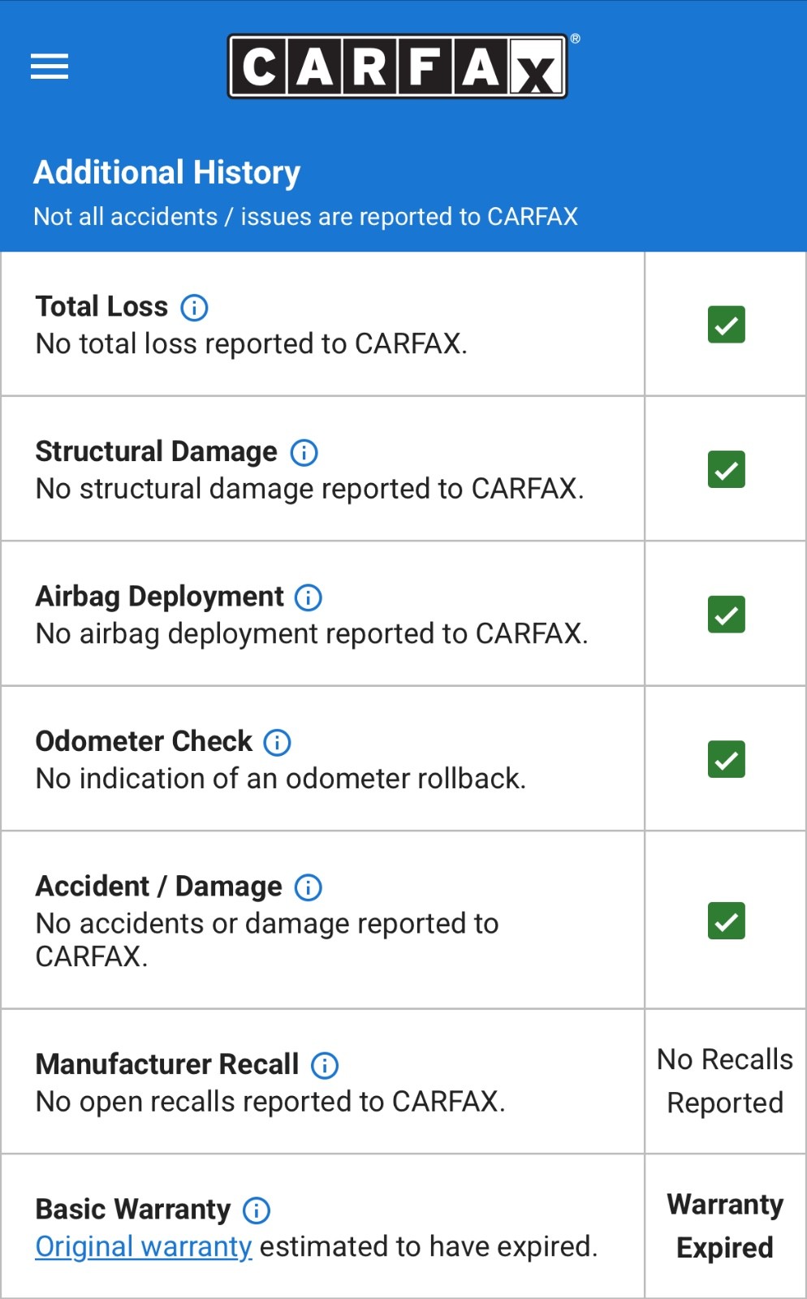Show Structural Damage info tooltip
Image resolution: width=807 pixels, height=1299 pixels.
pyautogui.click(x=304, y=452)
